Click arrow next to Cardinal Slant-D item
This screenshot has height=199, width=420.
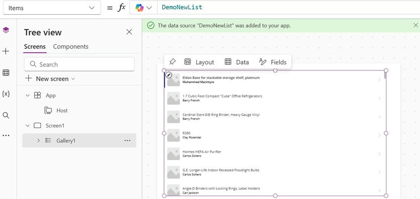[379, 117]
